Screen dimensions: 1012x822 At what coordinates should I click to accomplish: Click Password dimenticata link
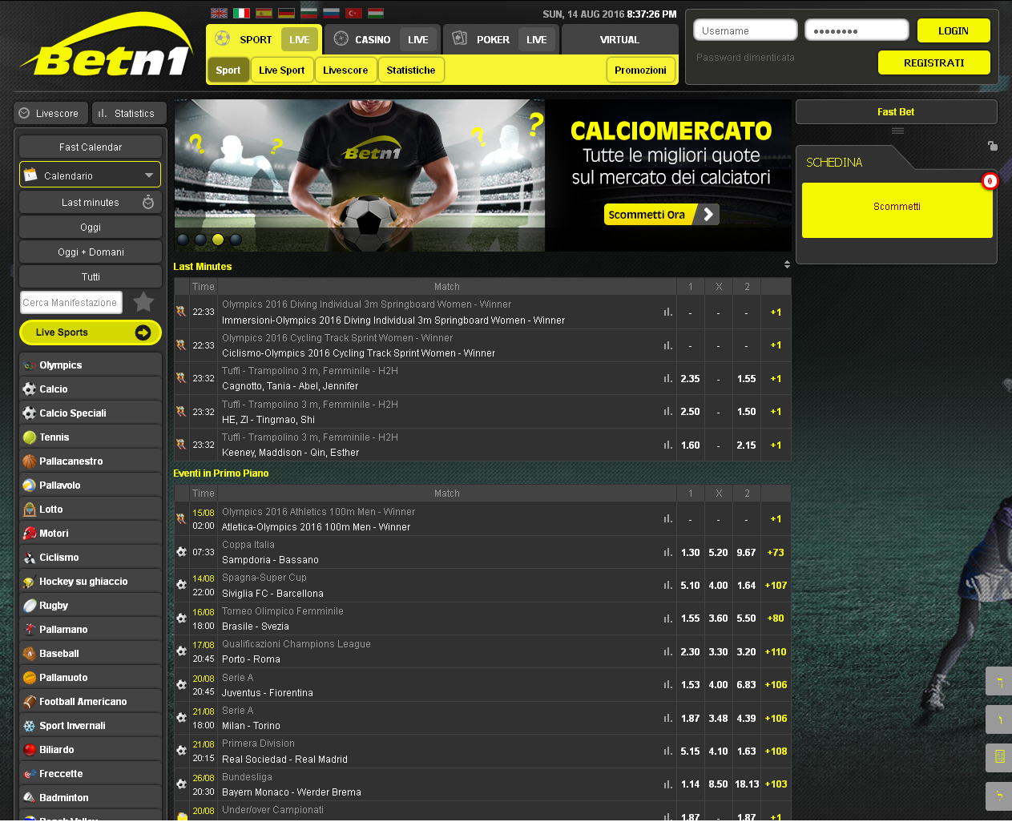[745, 58]
